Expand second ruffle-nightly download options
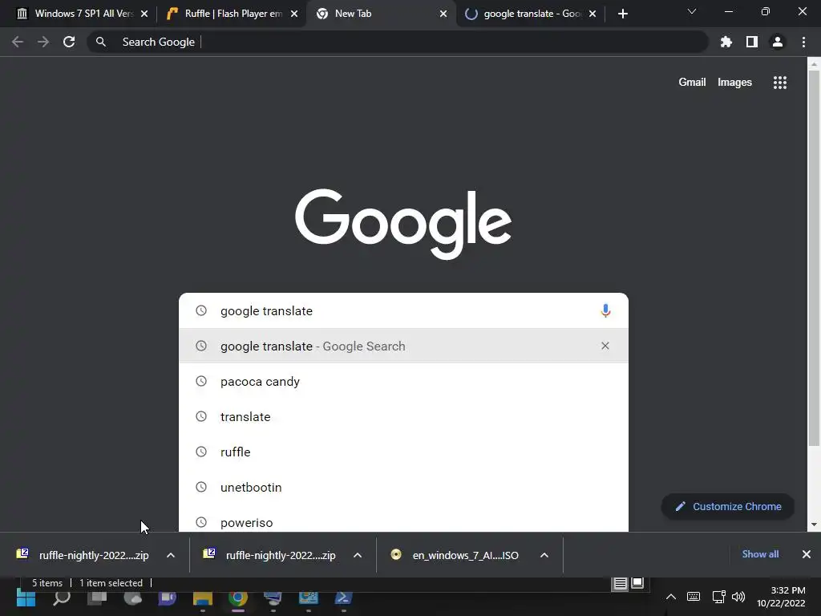The height and width of the screenshot is (616, 821). [x=358, y=555]
